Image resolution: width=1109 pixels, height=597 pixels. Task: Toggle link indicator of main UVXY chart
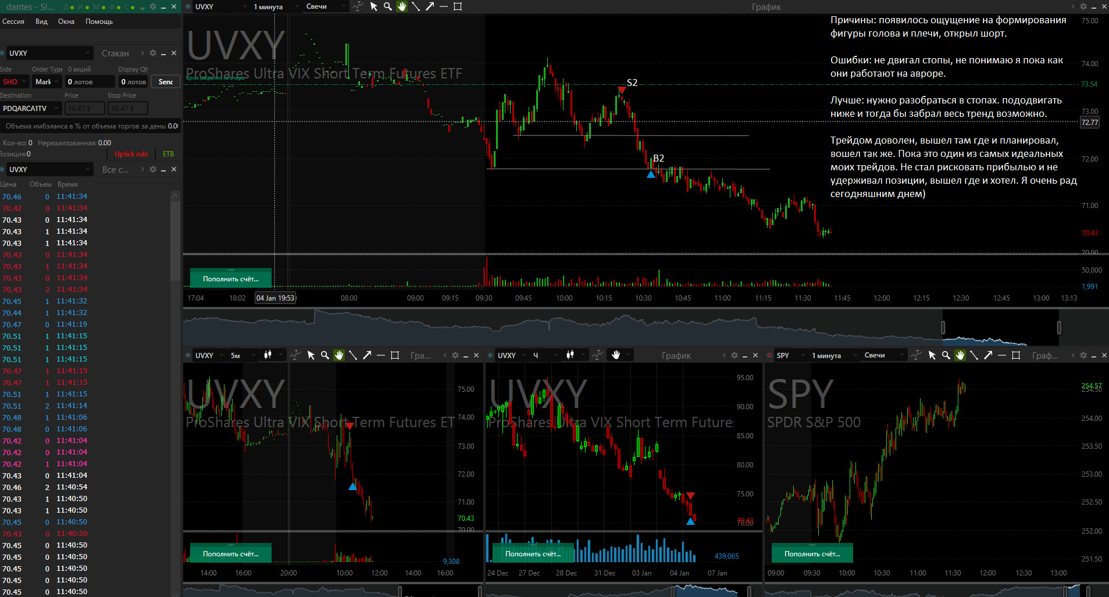pyautogui.click(x=188, y=6)
